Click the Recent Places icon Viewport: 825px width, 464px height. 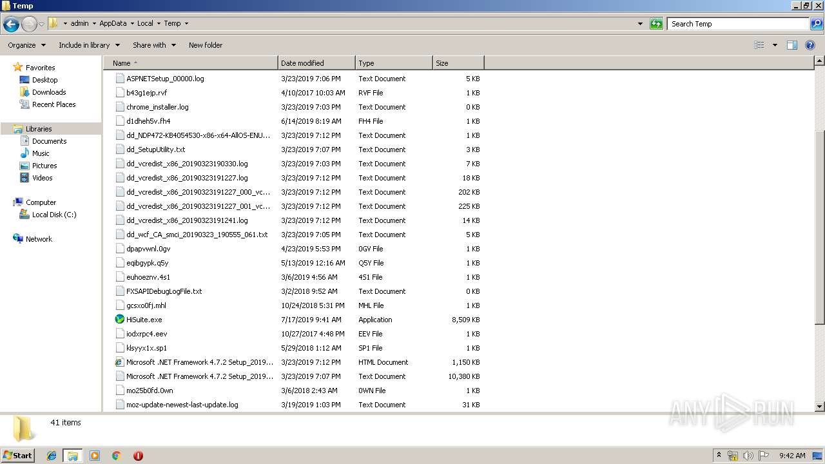coord(24,104)
